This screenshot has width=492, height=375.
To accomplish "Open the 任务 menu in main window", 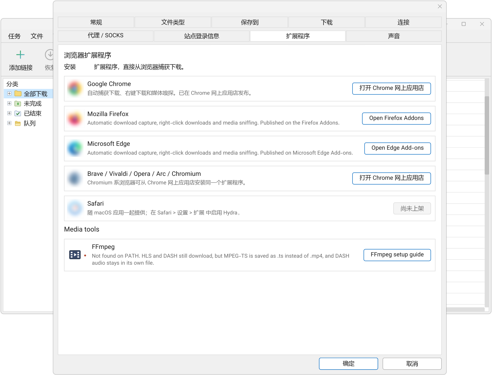I will 14,36.
